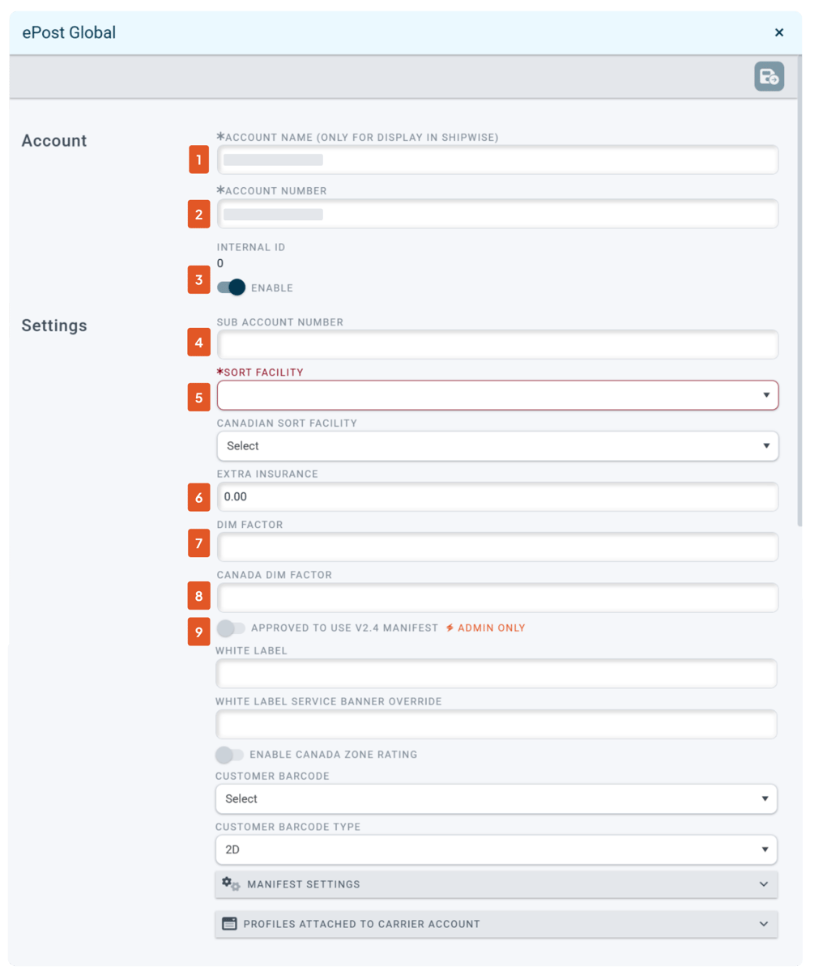Close the ePost Global dialog
814x979 pixels.
pos(779,32)
